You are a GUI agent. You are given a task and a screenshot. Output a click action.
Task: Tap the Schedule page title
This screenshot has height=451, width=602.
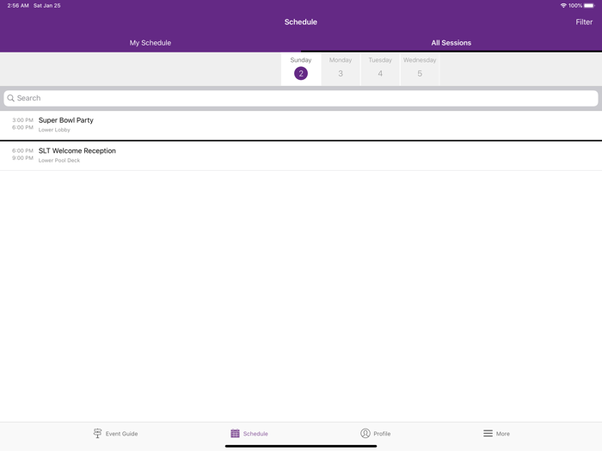[x=301, y=22]
